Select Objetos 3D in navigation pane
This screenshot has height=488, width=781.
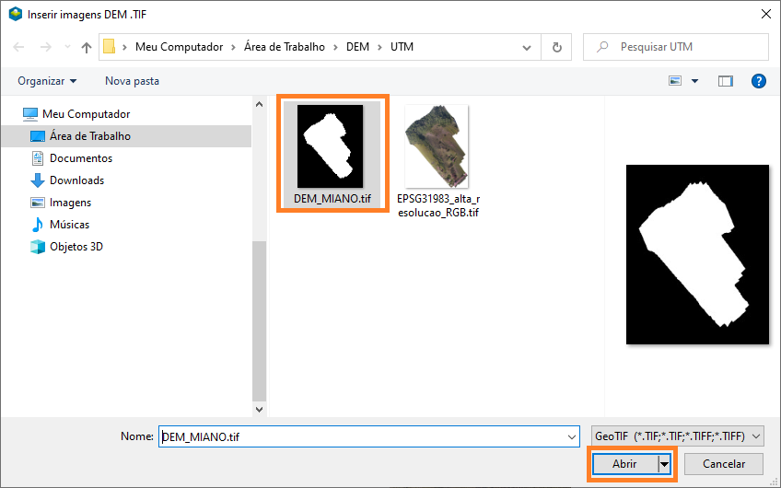76,247
